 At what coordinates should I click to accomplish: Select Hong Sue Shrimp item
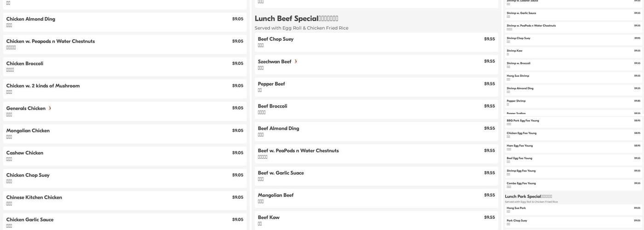518,76
